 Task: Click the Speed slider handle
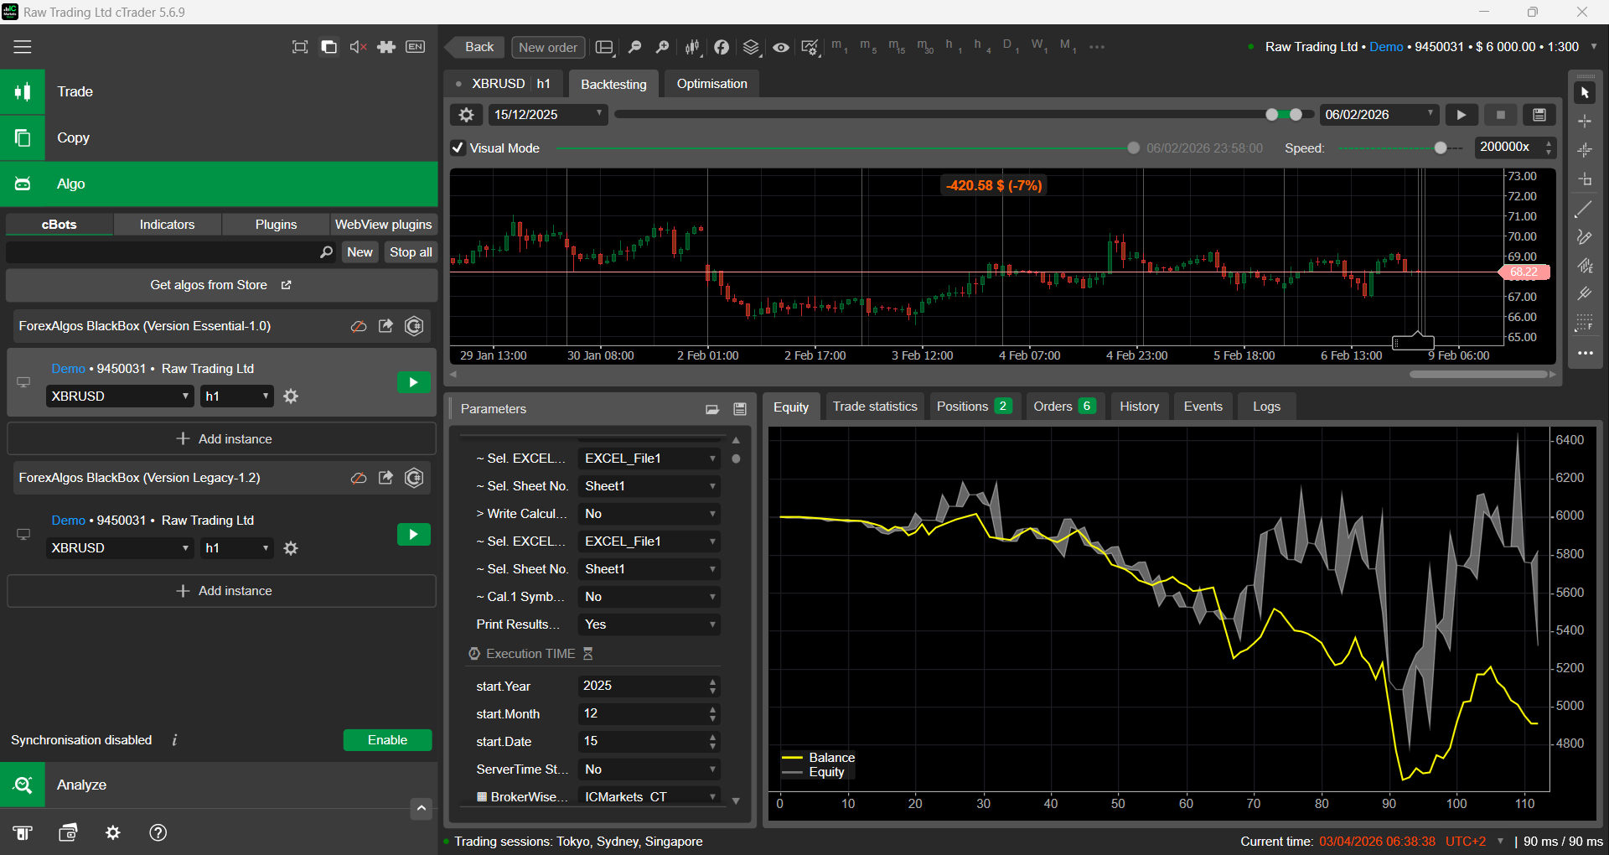coord(1440,148)
